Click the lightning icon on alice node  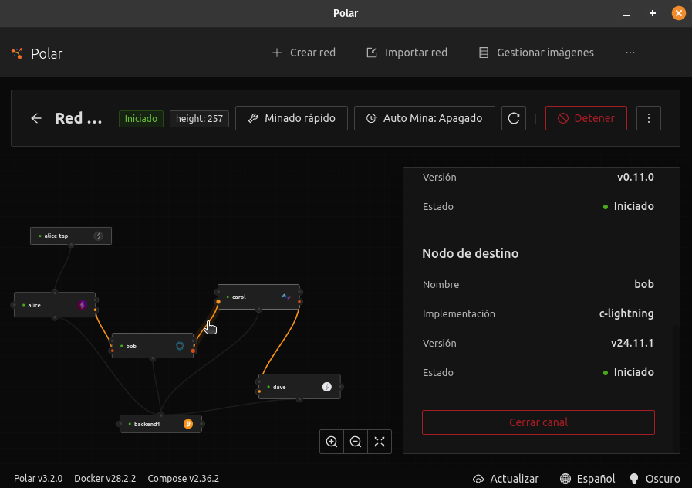pos(82,305)
